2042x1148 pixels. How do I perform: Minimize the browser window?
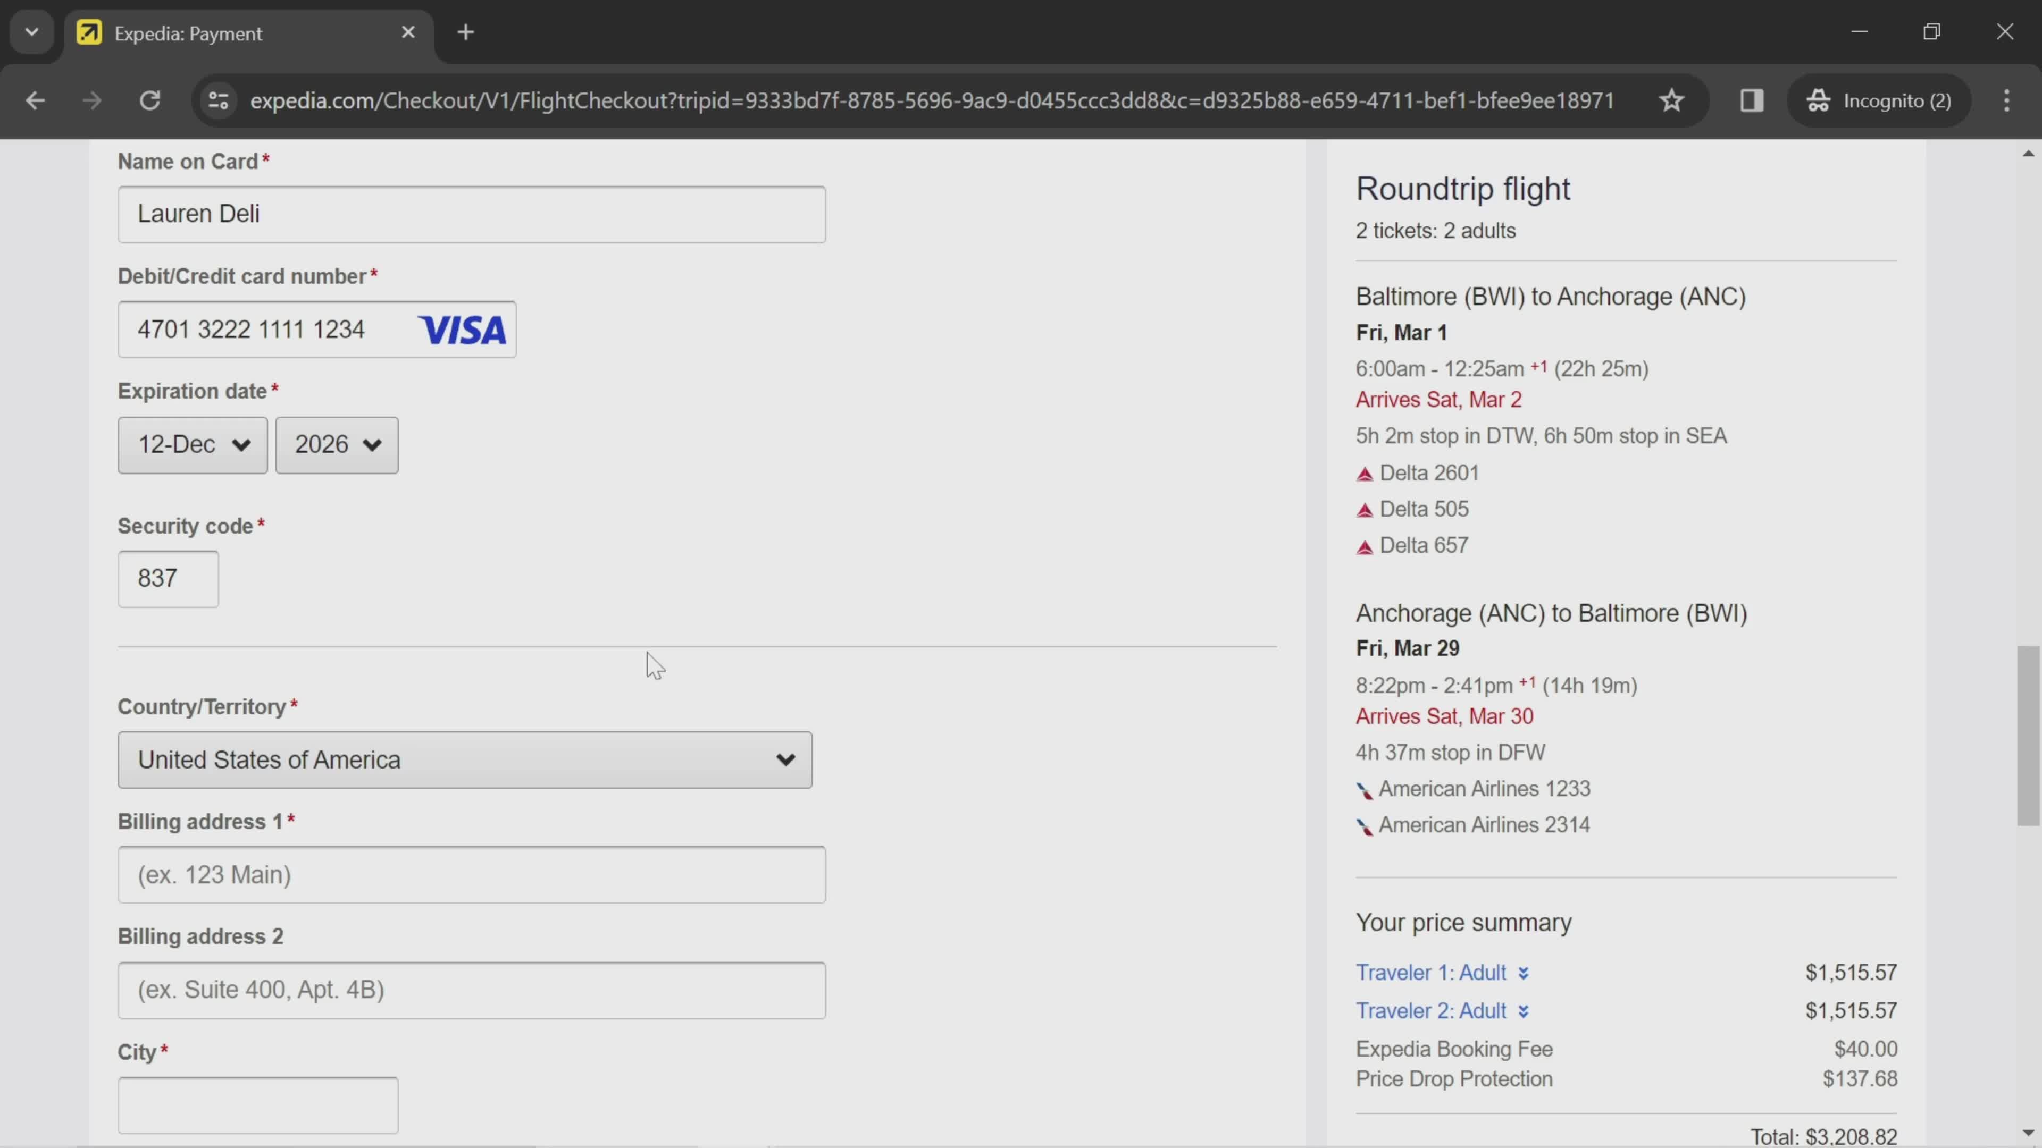pos(1860,32)
